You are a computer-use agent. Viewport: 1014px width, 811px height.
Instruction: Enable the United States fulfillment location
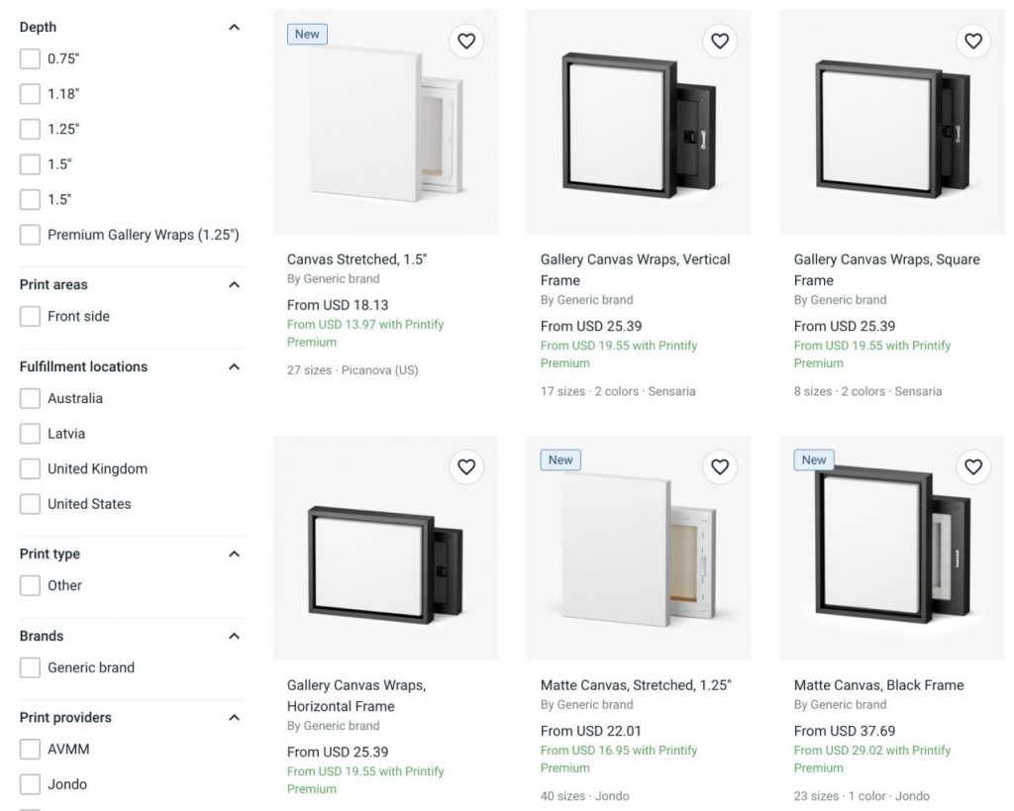30,504
